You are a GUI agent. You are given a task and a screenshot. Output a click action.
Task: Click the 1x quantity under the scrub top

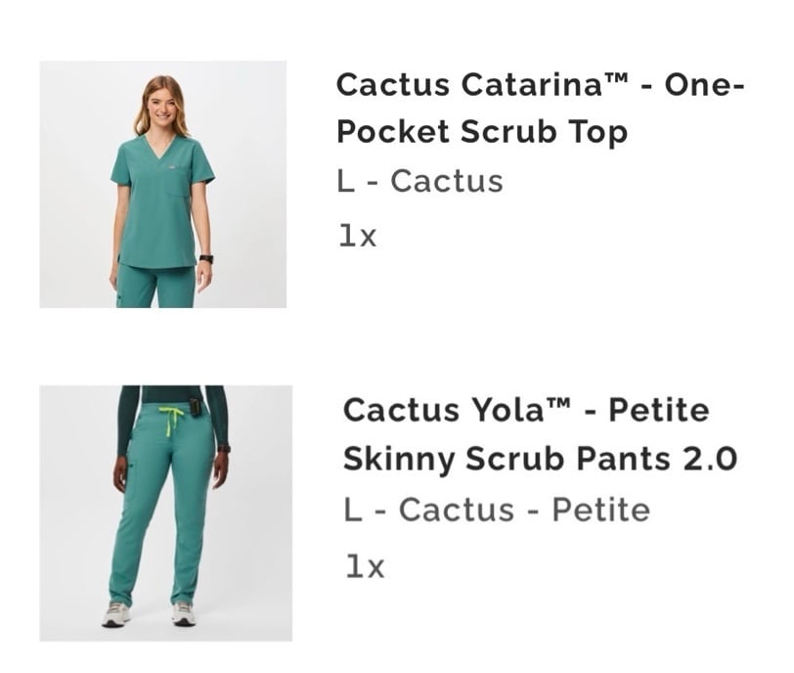358,236
